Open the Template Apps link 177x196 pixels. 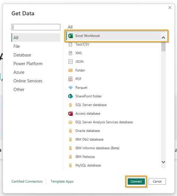click(x=62, y=181)
